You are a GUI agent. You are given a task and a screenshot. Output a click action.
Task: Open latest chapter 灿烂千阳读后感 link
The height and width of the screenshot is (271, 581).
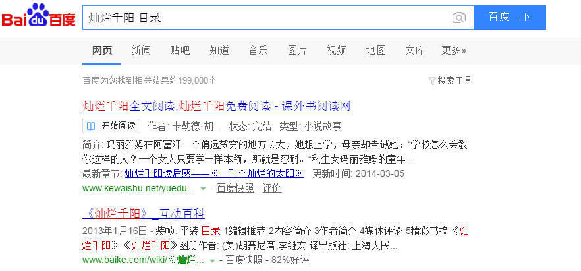tap(214, 173)
